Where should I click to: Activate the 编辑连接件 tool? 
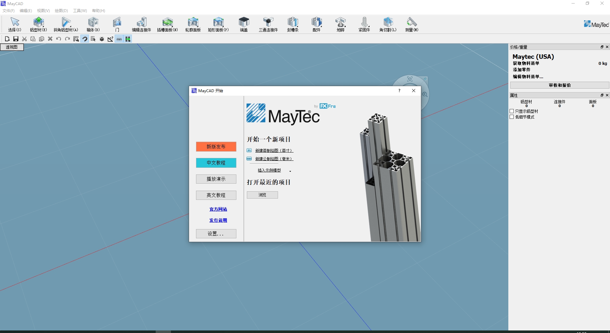(142, 24)
